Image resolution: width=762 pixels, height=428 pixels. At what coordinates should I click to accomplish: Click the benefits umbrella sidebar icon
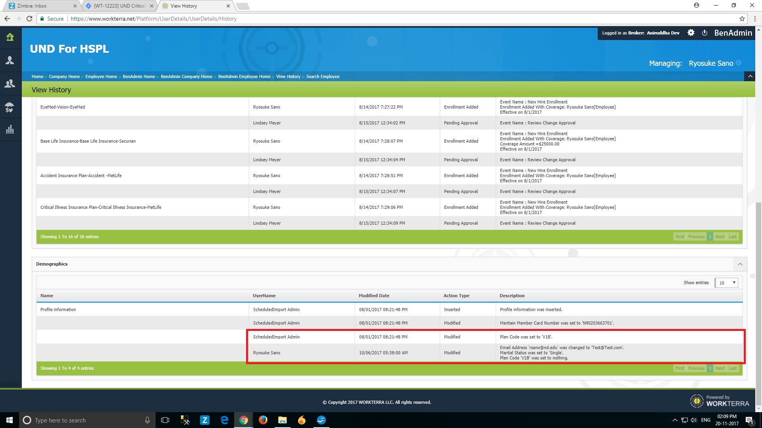click(10, 107)
